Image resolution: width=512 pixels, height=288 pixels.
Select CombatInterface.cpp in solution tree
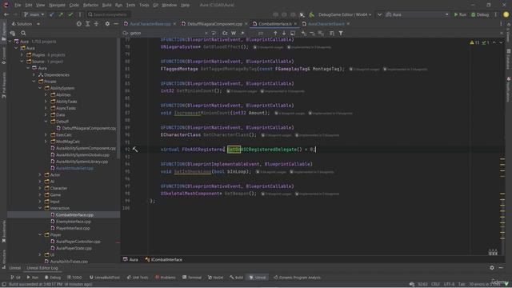click(74, 215)
